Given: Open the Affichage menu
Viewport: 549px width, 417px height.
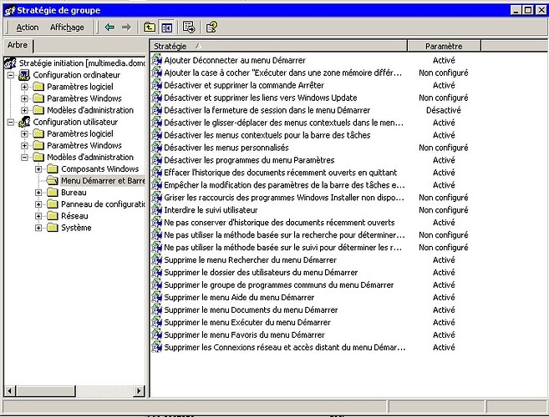Looking at the screenshot, I should [x=67, y=28].
